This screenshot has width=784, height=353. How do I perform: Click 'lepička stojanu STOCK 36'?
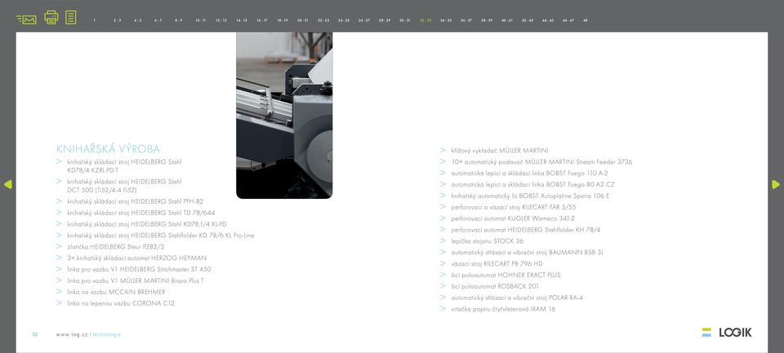click(x=488, y=240)
